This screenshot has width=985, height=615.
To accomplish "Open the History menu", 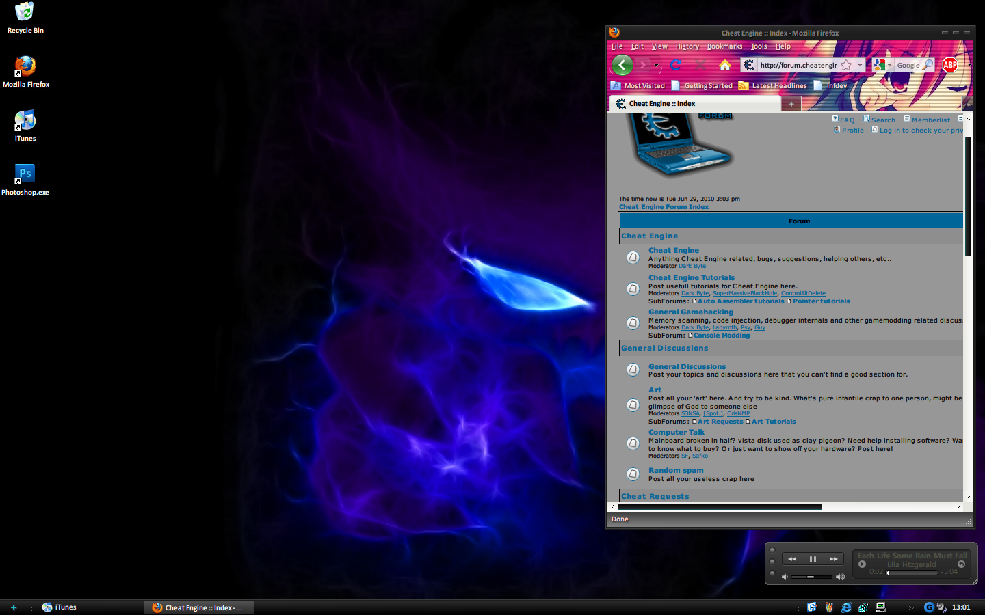I will [687, 46].
